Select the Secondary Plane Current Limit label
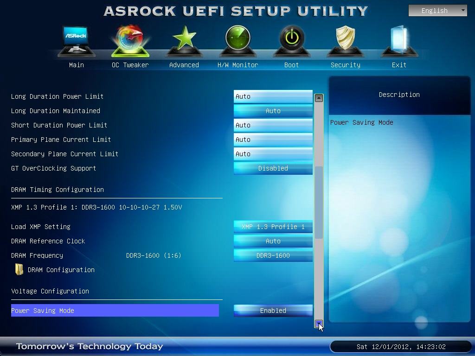This screenshot has height=356, width=475. 64,154
